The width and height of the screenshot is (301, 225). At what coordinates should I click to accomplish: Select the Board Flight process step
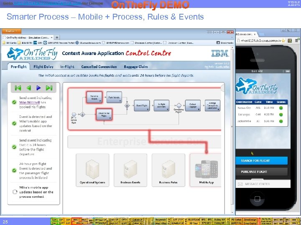pyautogui.click(x=142, y=105)
